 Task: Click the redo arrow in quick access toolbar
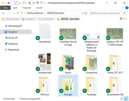[41, 3]
